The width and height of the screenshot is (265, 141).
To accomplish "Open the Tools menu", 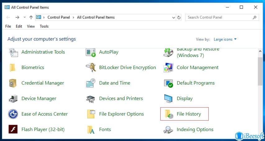I will pyautogui.click(x=44, y=26).
